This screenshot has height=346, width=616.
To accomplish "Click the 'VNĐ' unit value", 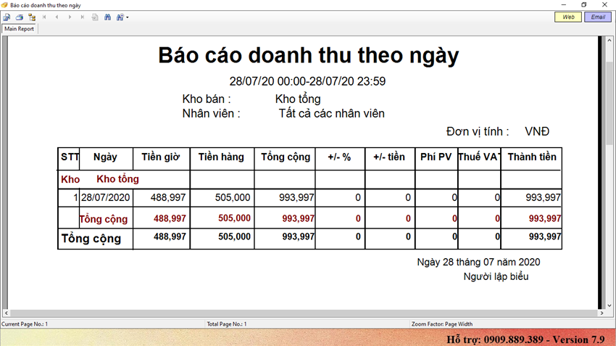I will [x=537, y=132].
